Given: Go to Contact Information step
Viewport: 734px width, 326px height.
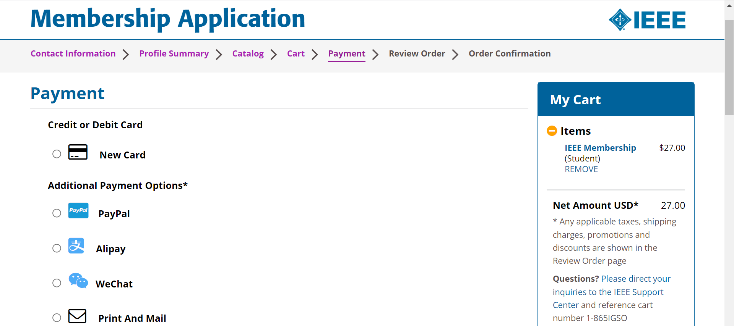Looking at the screenshot, I should click(73, 53).
